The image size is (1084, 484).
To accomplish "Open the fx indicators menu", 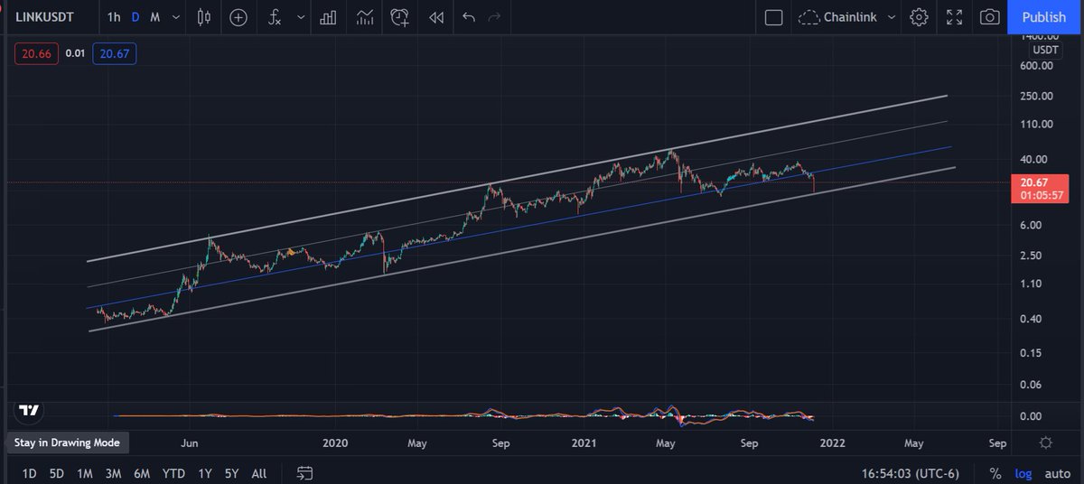I will tap(275, 17).
